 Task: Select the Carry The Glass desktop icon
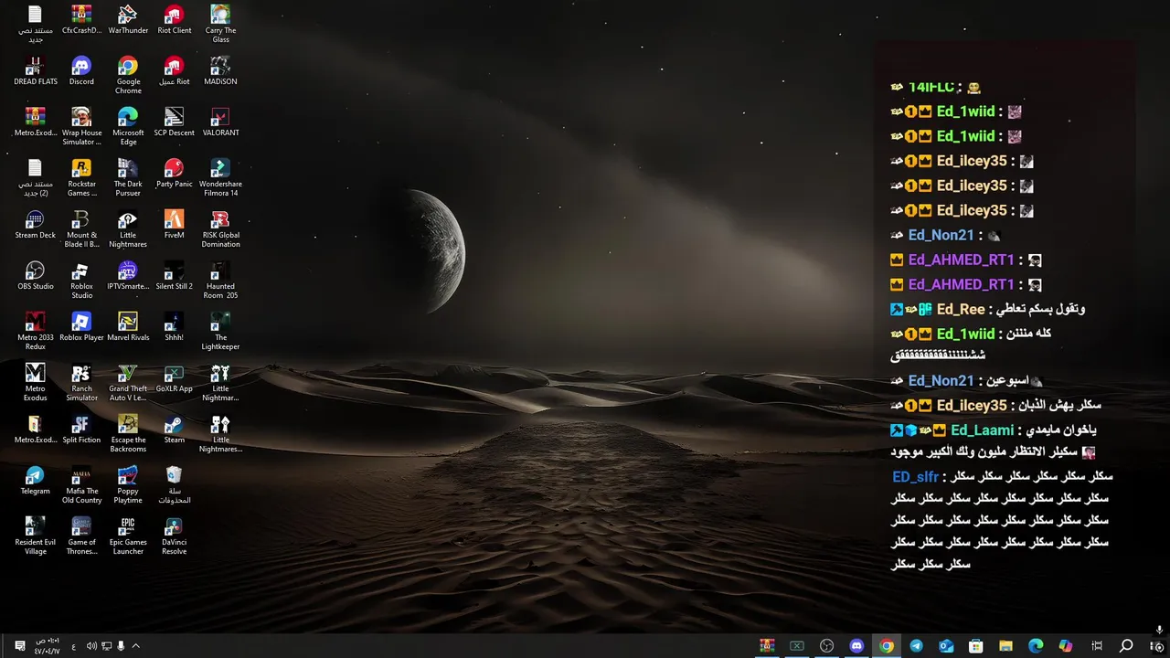pos(220,25)
